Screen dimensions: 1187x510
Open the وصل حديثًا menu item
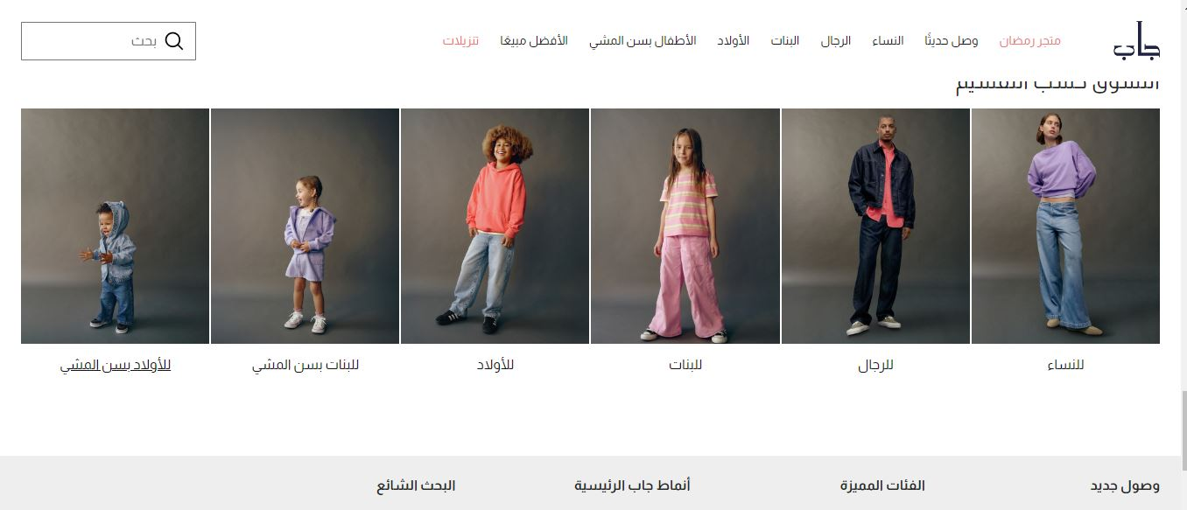click(x=952, y=41)
